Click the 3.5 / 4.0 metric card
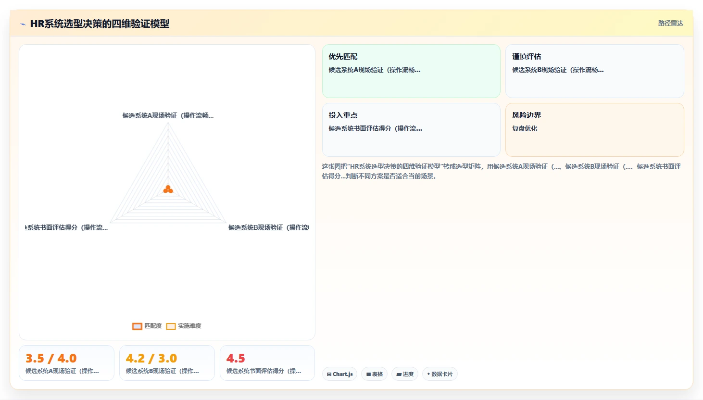The height and width of the screenshot is (400, 703). click(x=66, y=363)
